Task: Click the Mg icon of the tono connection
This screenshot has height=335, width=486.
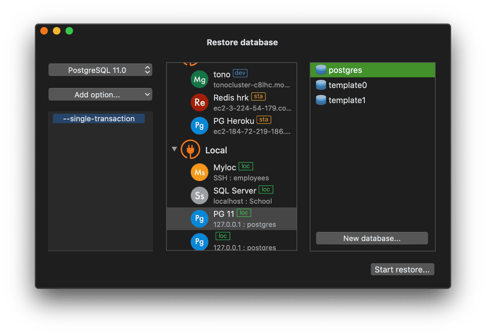Action: pyautogui.click(x=200, y=80)
